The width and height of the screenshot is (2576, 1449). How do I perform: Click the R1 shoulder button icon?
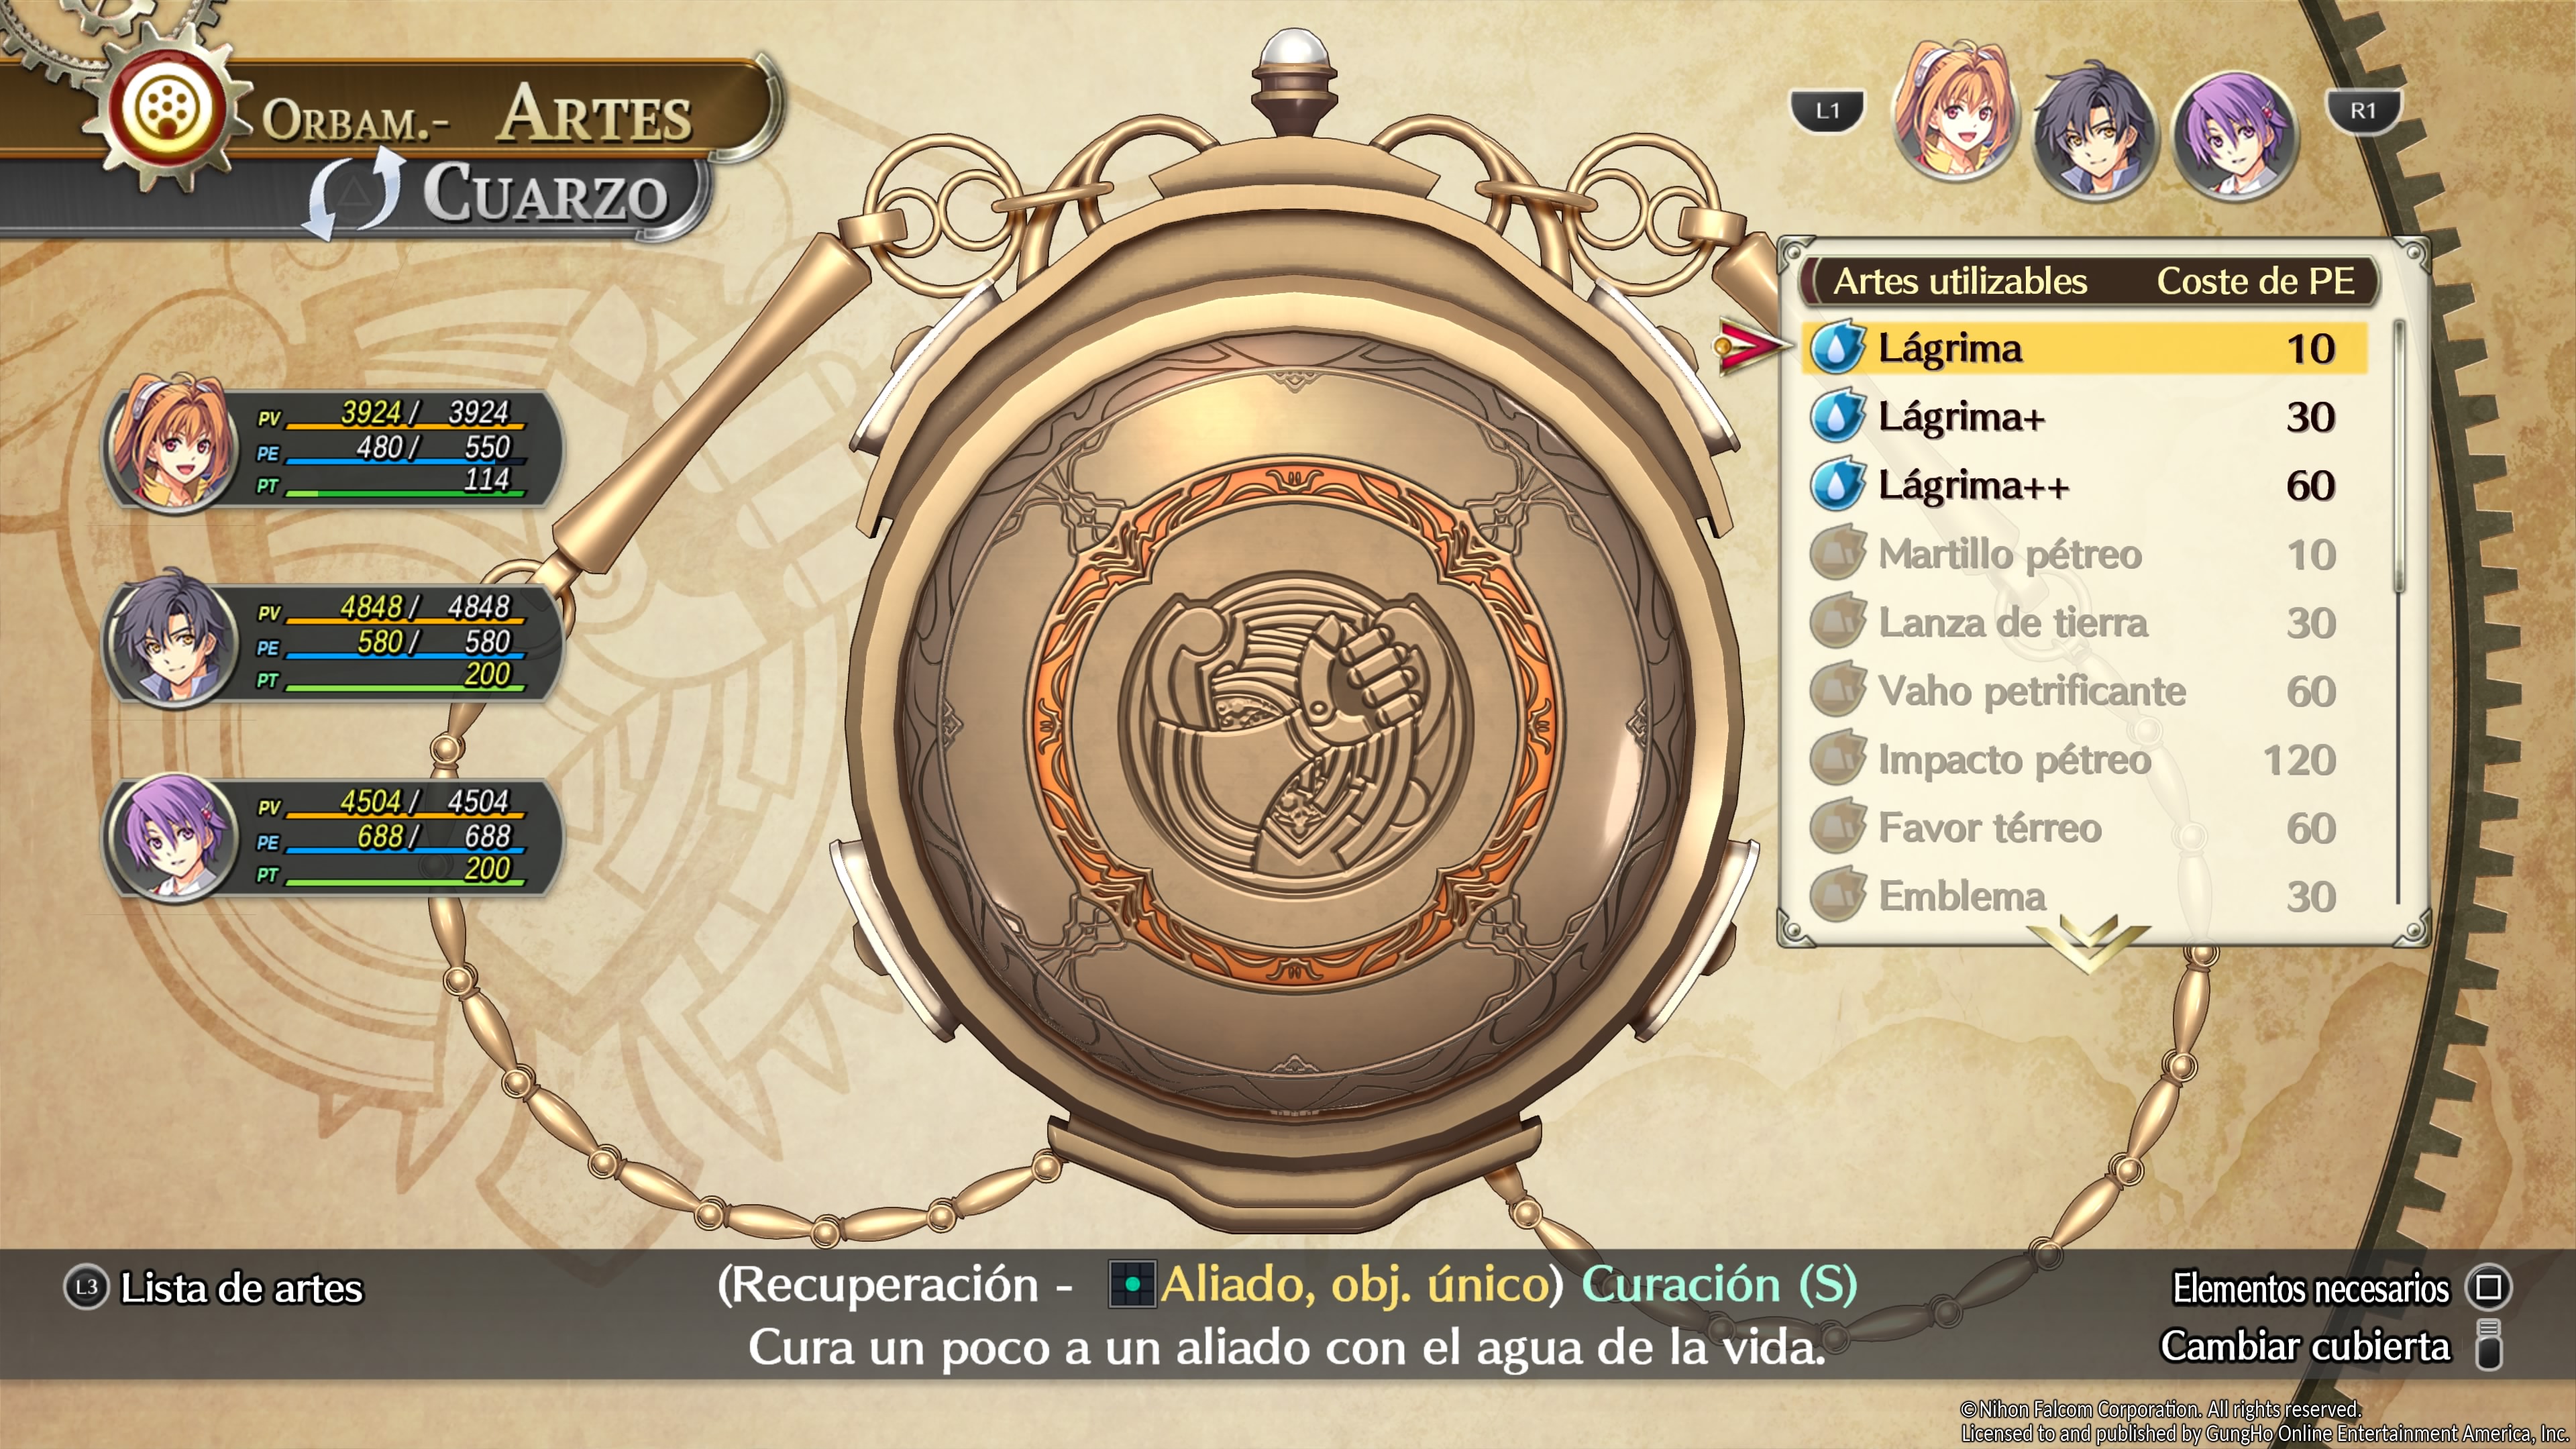[2363, 111]
